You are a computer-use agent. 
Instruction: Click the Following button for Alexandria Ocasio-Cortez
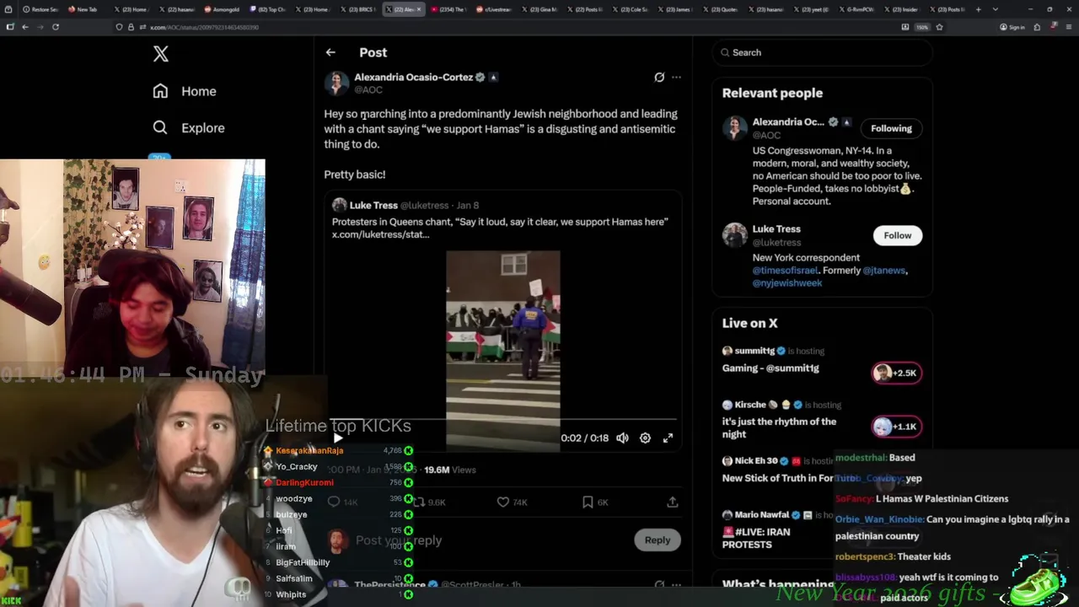coord(891,128)
